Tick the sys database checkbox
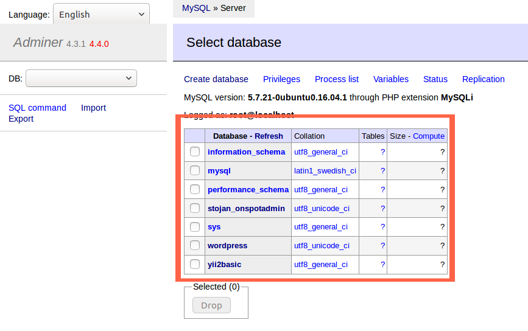 195,227
